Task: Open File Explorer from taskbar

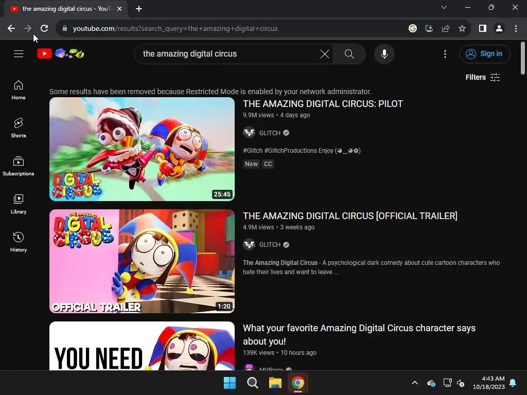Action: 275,383
